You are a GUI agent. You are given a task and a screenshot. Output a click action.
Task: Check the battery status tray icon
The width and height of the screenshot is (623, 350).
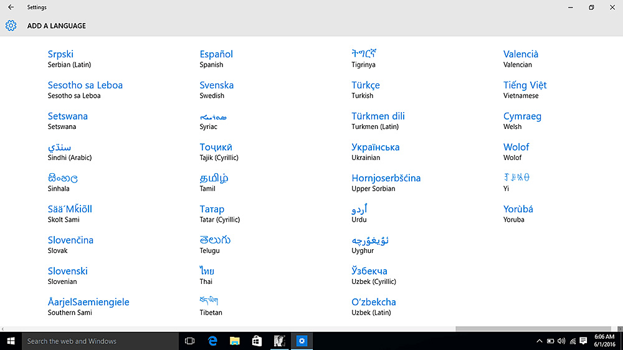coord(550,341)
